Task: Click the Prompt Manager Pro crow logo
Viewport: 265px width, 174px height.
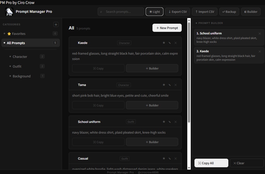Action: point(9,12)
